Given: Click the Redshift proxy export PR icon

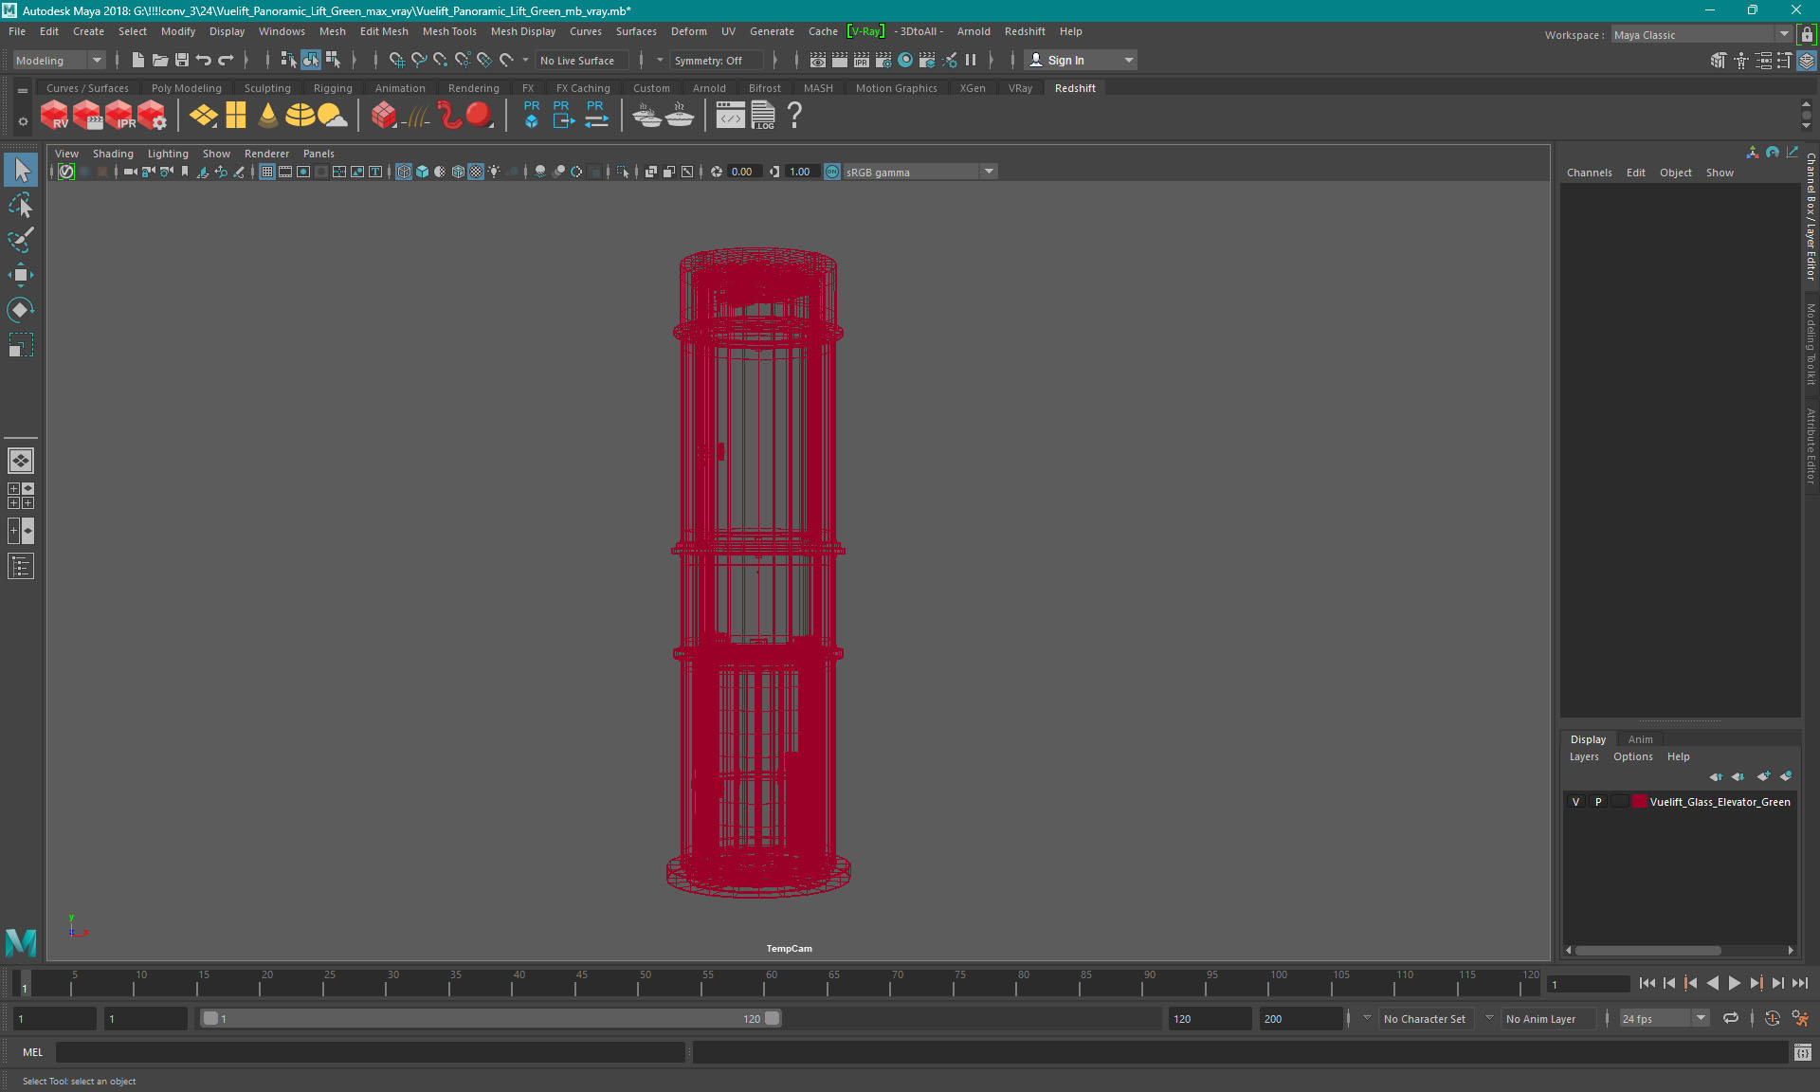Looking at the screenshot, I should tap(563, 116).
